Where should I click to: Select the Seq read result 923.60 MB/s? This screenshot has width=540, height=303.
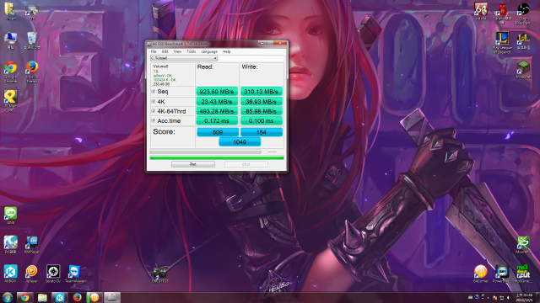coord(217,92)
